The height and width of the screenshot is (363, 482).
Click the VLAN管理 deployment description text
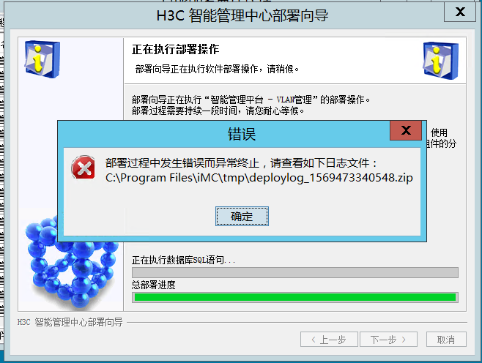pos(251,100)
